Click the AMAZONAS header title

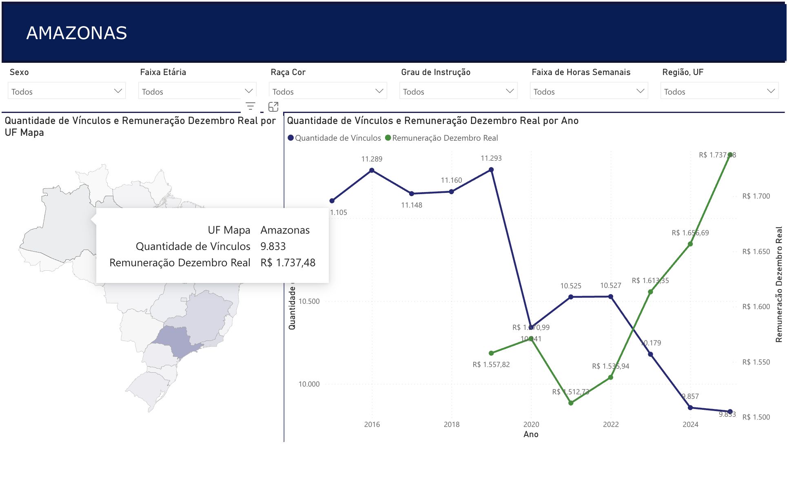77,33
